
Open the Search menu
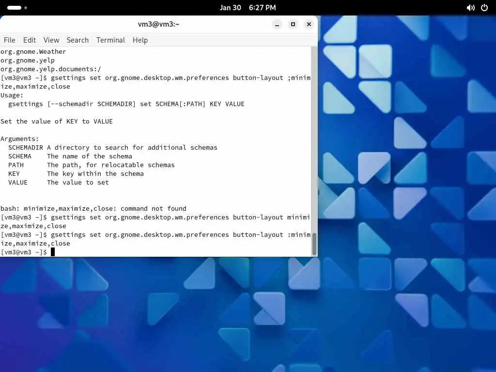[x=77, y=40]
